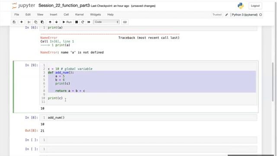Click the 'c = 10 # global variable' line
The width and height of the screenshot is (277, 156).
(x=70, y=69)
